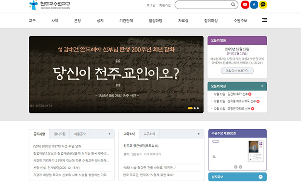The width and height of the screenshot is (301, 187).
Task: Expand the 공지사항 panel plus button
Action: tap(109, 134)
